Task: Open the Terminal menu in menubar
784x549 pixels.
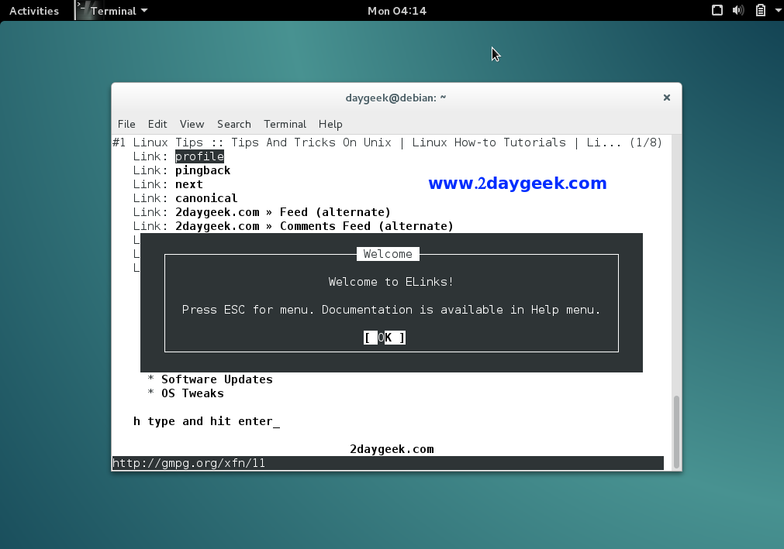Action: click(285, 124)
